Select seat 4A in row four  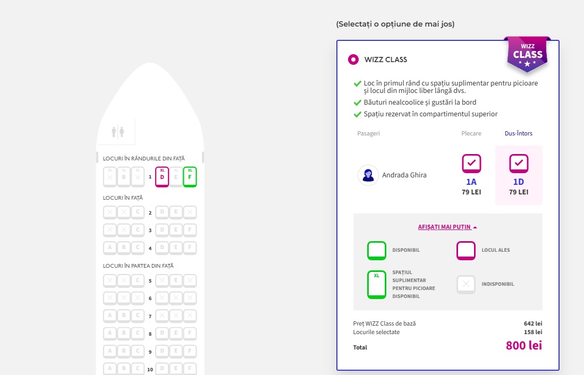coord(109,248)
